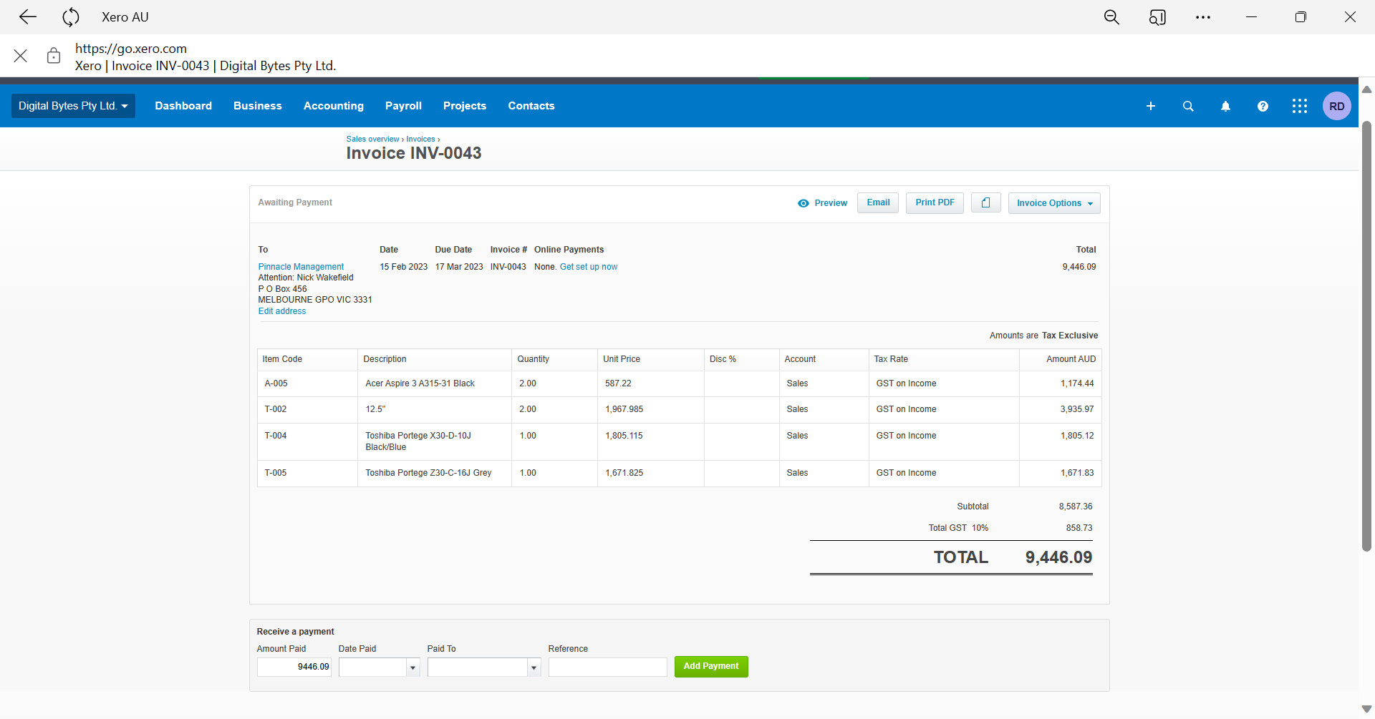Screen dimensions: 1375x719
Task: Click the invoice date 15 Feb 2023
Action: click(403, 267)
